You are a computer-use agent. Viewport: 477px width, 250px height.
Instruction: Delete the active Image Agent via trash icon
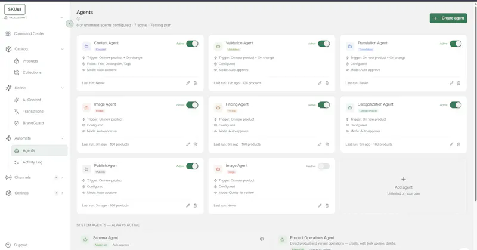point(196,144)
